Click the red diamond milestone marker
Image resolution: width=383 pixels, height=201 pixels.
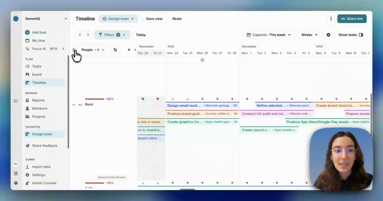click(x=202, y=60)
